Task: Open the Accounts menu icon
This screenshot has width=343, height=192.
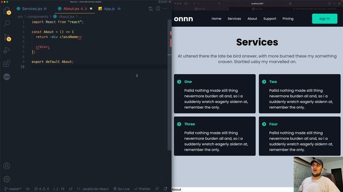Action: tap(7, 166)
